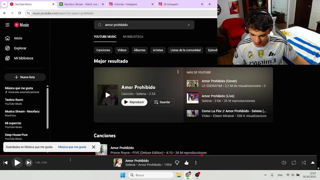Click the YouTube Music logo
This screenshot has width=320, height=180.
[x=21, y=25]
